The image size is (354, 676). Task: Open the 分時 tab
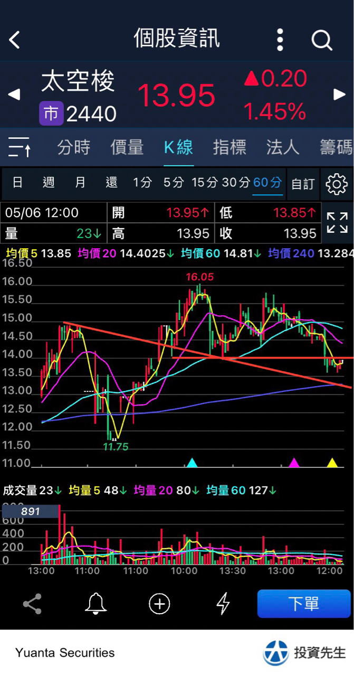[x=74, y=147]
